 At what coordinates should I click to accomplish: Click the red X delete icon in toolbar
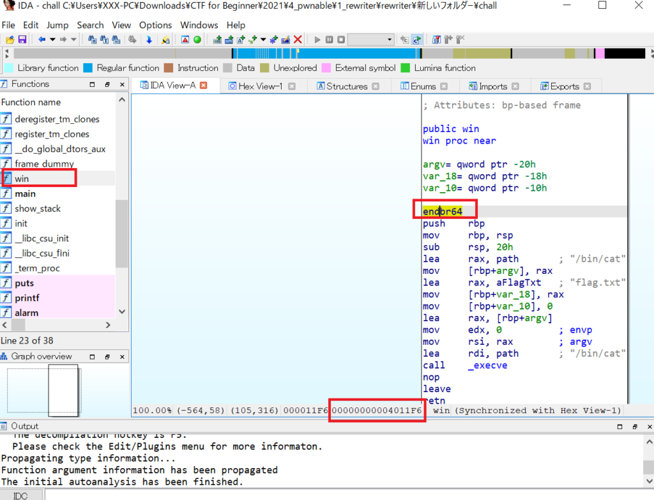tap(298, 40)
